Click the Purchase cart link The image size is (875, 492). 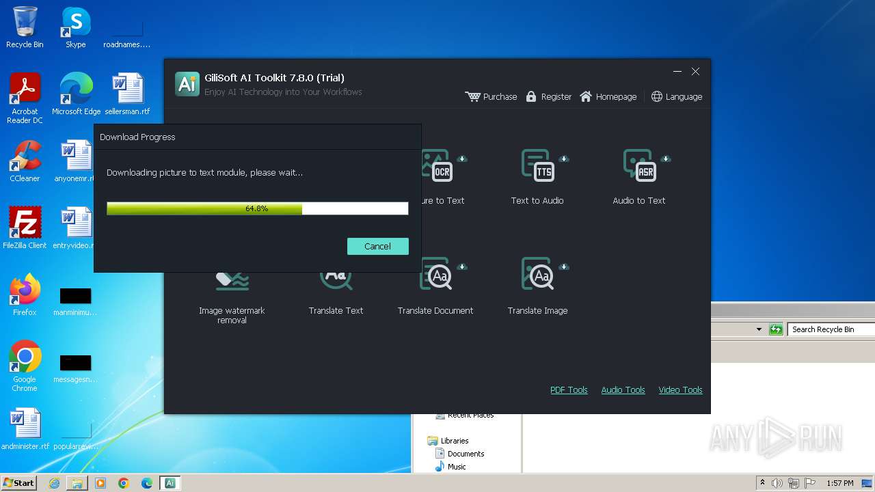click(491, 96)
